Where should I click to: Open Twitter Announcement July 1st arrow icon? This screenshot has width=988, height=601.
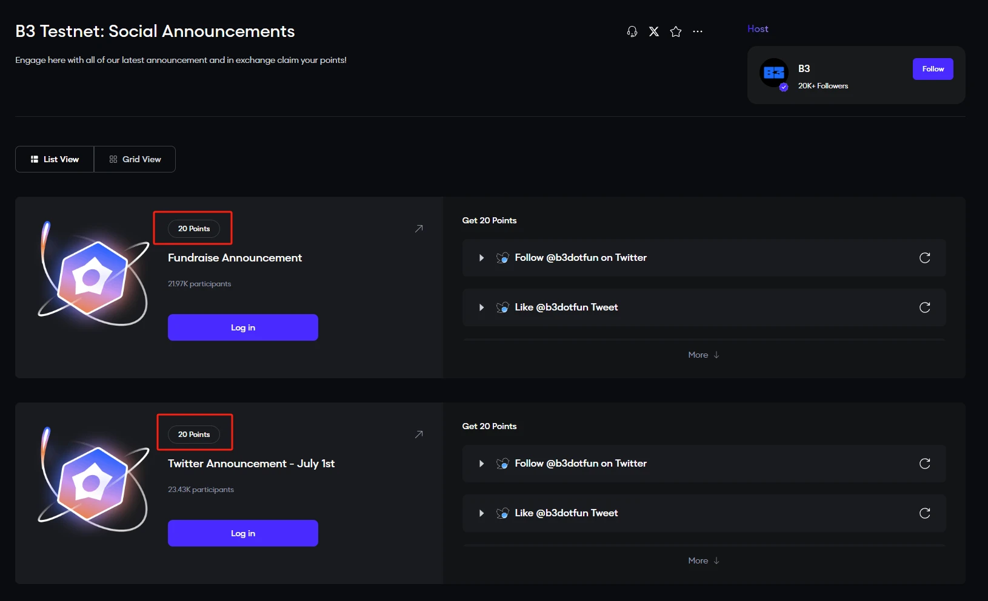419,435
